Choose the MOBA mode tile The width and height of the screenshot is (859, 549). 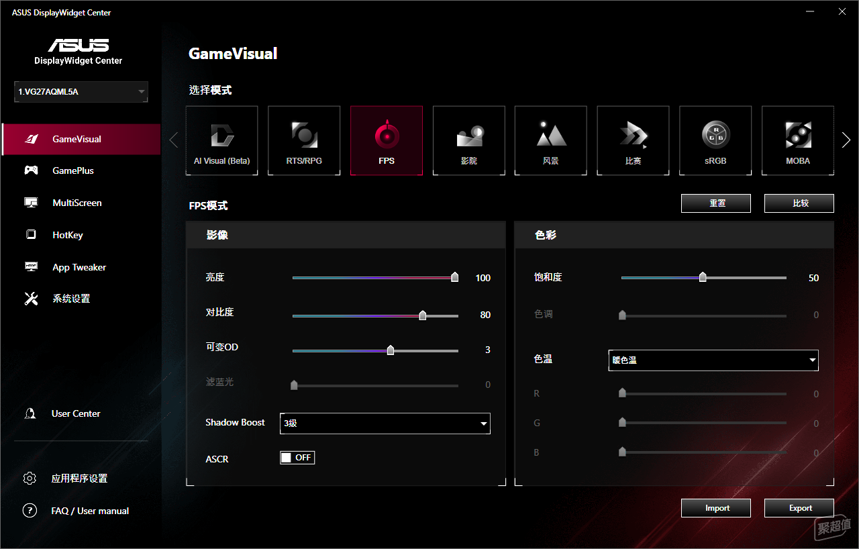click(798, 140)
